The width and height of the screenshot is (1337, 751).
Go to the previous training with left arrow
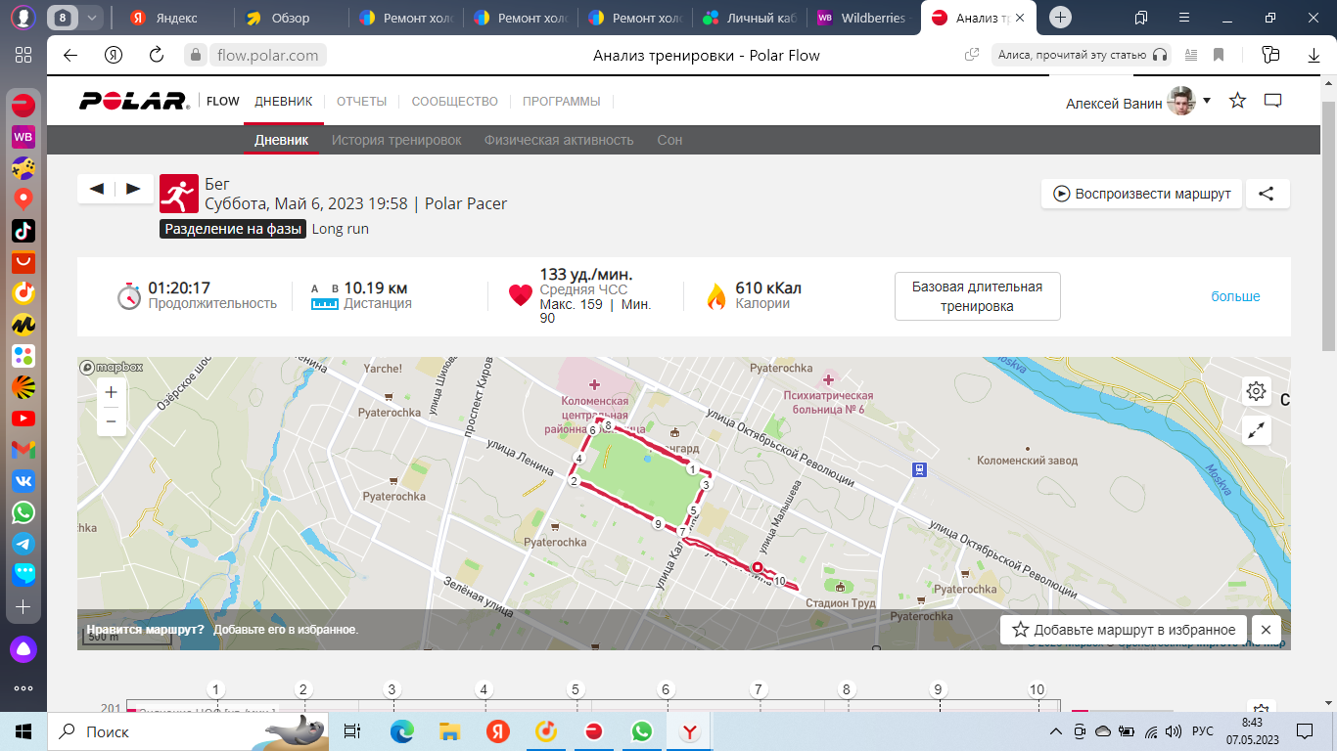(96, 190)
